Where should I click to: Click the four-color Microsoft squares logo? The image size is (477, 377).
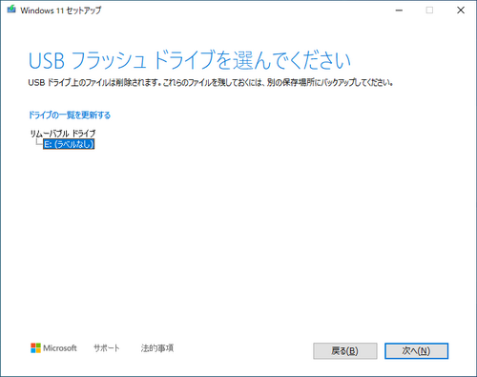tap(35, 348)
